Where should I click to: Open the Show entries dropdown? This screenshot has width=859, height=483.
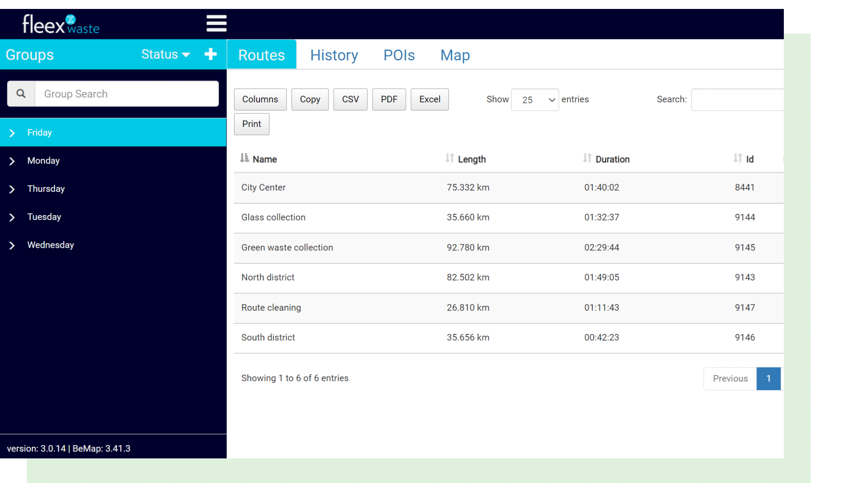(535, 99)
